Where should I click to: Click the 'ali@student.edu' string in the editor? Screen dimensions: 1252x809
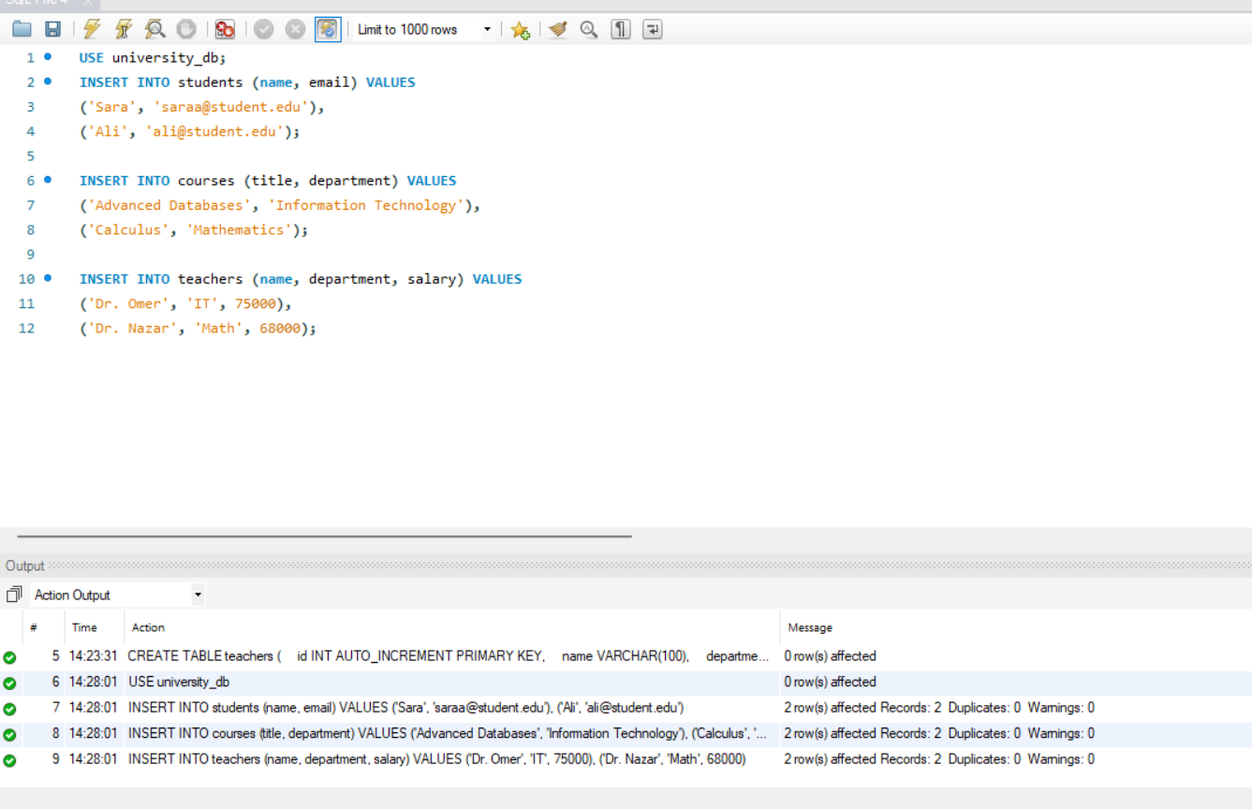coord(214,131)
